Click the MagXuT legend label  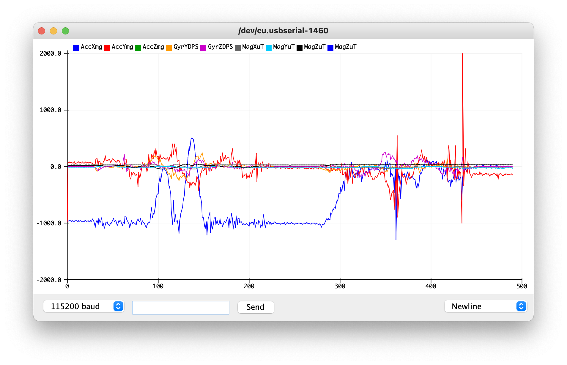pos(253,47)
